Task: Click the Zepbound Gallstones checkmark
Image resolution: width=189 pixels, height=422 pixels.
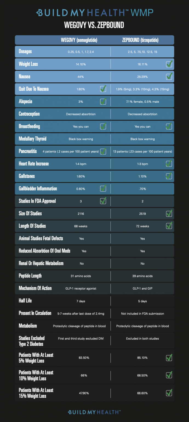Action: click(169, 176)
